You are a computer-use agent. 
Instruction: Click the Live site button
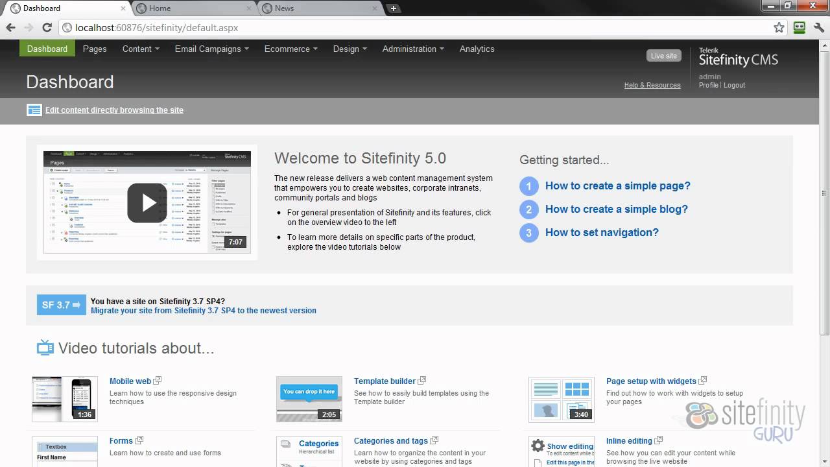pyautogui.click(x=663, y=56)
